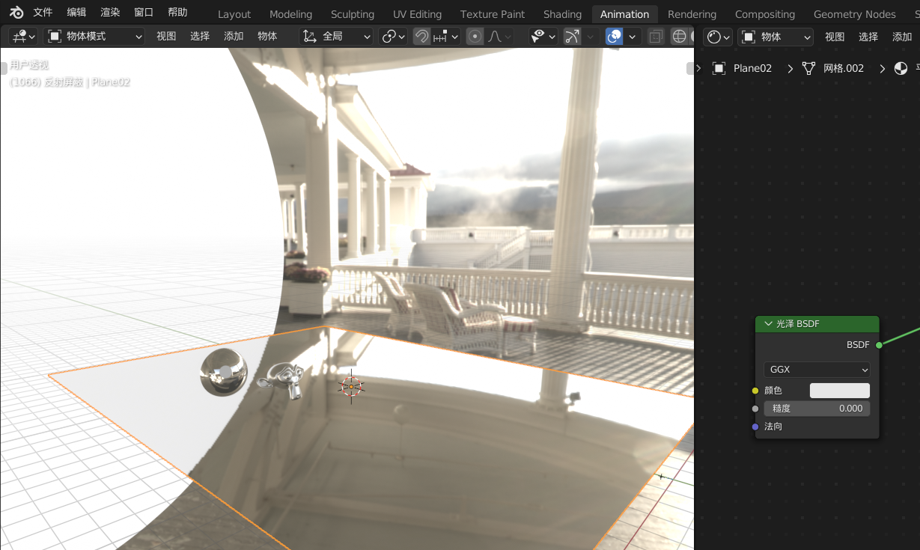Open the shader editor 视图 menu
Image resolution: width=920 pixels, height=550 pixels.
835,37
